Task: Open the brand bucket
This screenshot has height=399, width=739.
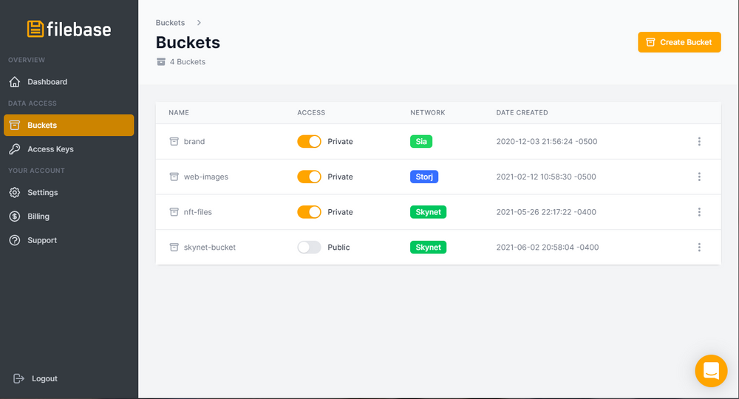Action: coord(194,141)
